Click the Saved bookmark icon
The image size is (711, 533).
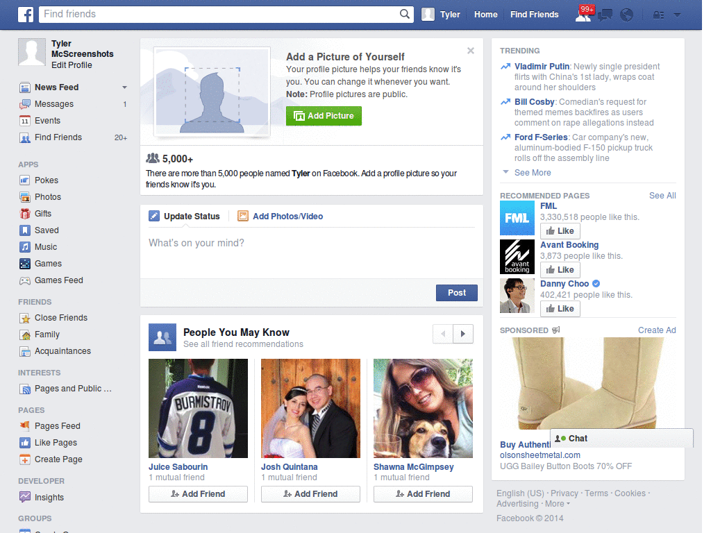pos(25,230)
